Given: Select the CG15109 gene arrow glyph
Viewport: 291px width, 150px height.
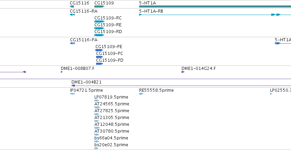Looking at the screenshot, I should point(99,6).
